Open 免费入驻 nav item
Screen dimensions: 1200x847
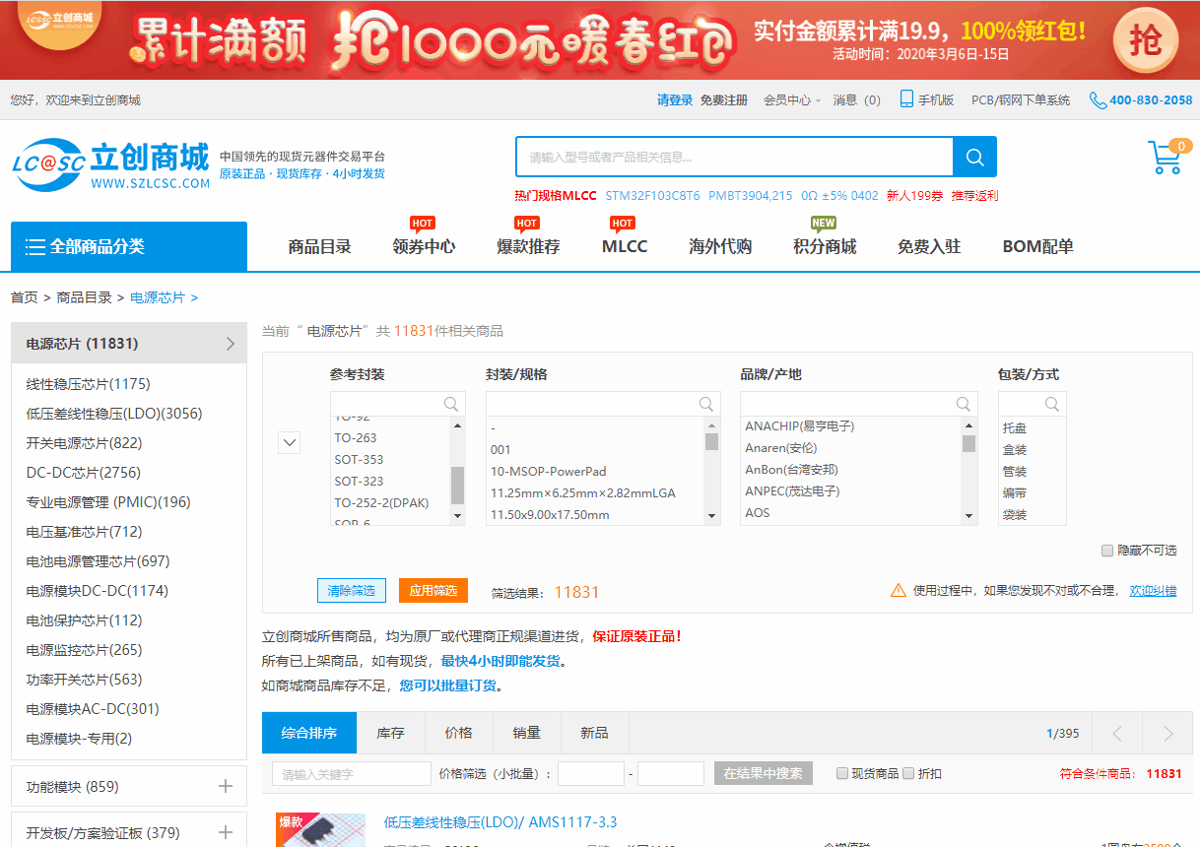[x=929, y=246]
